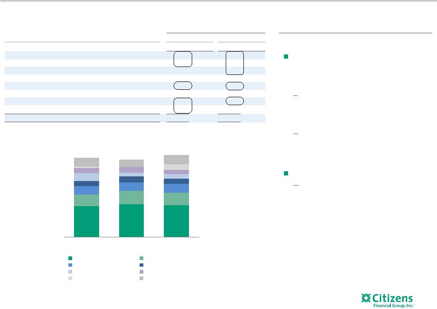The height and width of the screenshot is (309, 437).
Task: Choose the pale blue legend square
Action: coord(70,272)
